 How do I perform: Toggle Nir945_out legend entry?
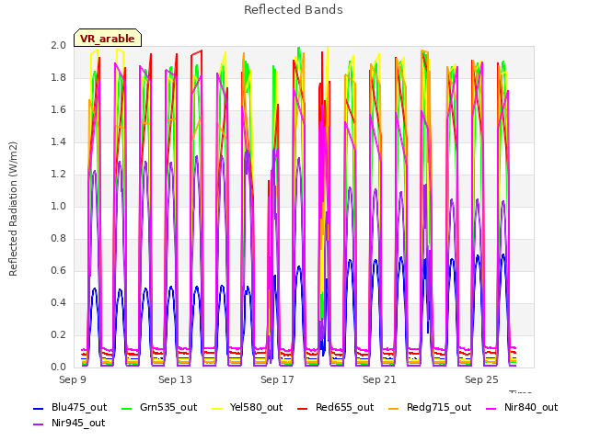tap(69, 424)
